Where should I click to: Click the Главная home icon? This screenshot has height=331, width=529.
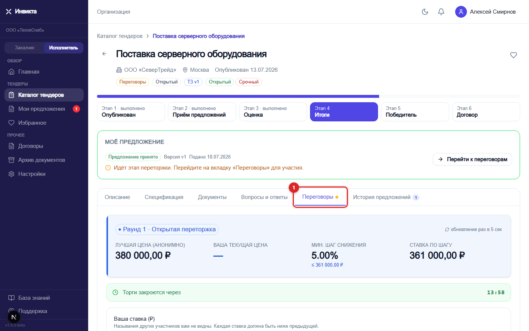(11, 72)
